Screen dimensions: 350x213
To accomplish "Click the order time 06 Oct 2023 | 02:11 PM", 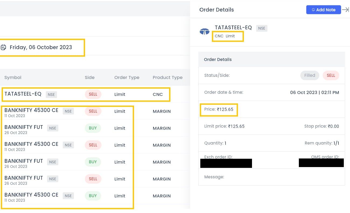I will [314, 92].
